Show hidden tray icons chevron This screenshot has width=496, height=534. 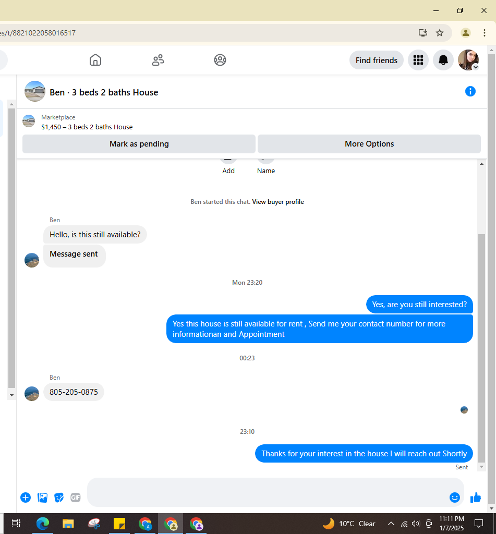click(391, 524)
